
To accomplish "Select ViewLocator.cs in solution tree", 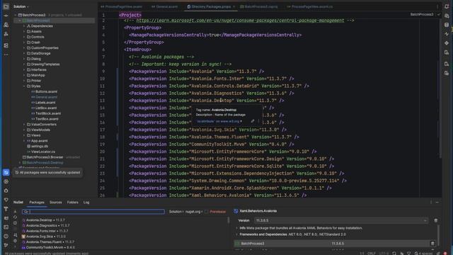I will pos(42,152).
